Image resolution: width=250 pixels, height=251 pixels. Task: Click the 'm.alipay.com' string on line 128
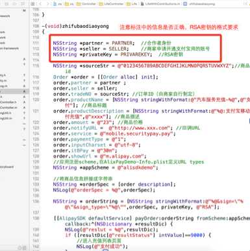(122, 156)
